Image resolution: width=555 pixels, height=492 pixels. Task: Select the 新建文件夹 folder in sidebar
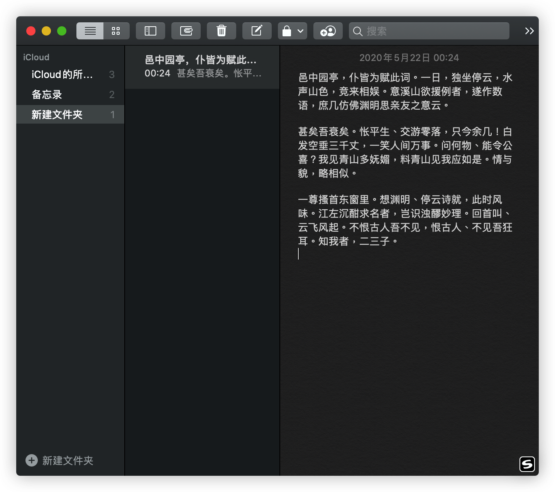coord(57,115)
